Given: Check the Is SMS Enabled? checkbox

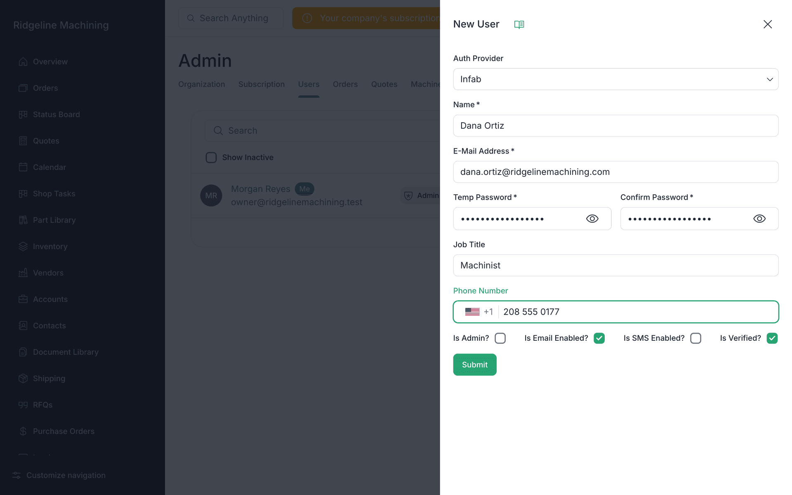Looking at the screenshot, I should pyautogui.click(x=695, y=338).
